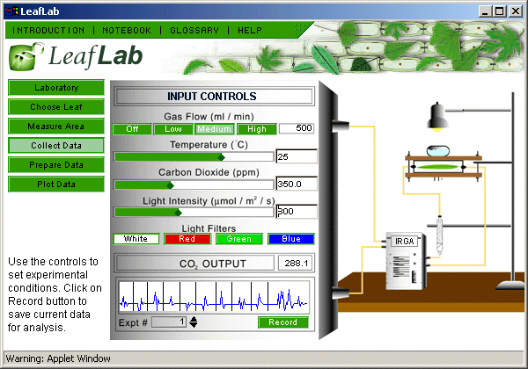528x369 pixels.
Task: Click the green leaf in the chamber
Action: (444, 166)
